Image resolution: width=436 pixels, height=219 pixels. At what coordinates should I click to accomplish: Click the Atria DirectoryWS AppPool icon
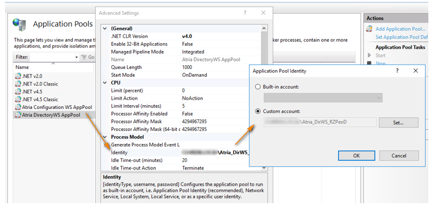tap(18, 115)
